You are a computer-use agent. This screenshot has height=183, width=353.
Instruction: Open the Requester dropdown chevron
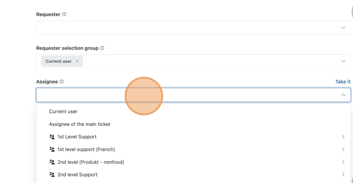[x=343, y=28]
